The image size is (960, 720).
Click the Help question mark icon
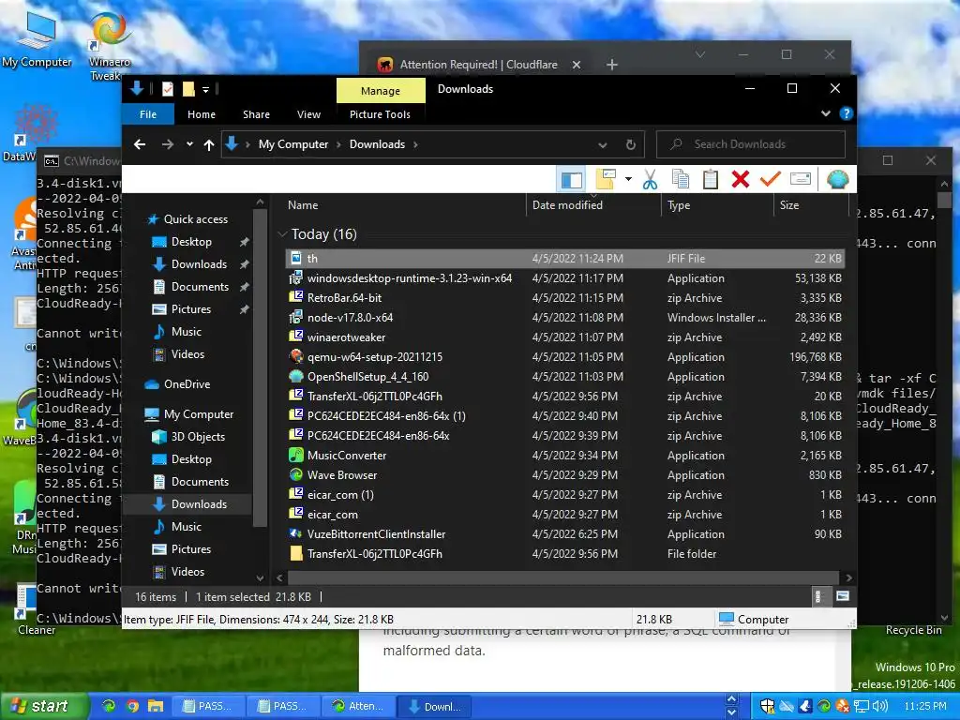click(x=847, y=113)
